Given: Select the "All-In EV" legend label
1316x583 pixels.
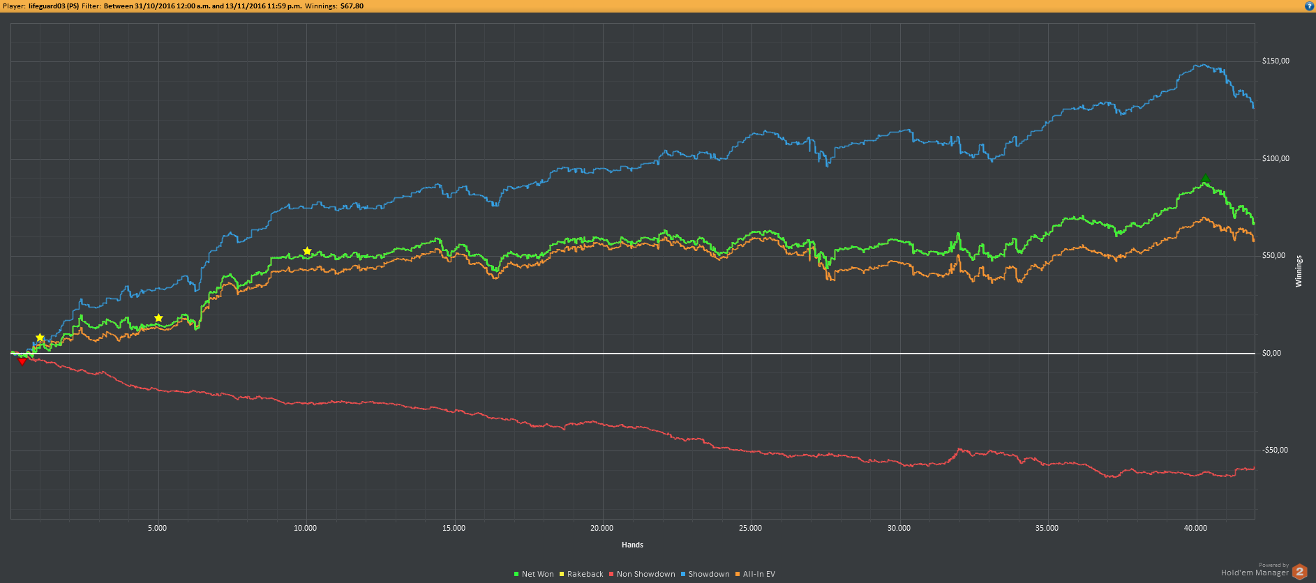Looking at the screenshot, I should (x=759, y=574).
